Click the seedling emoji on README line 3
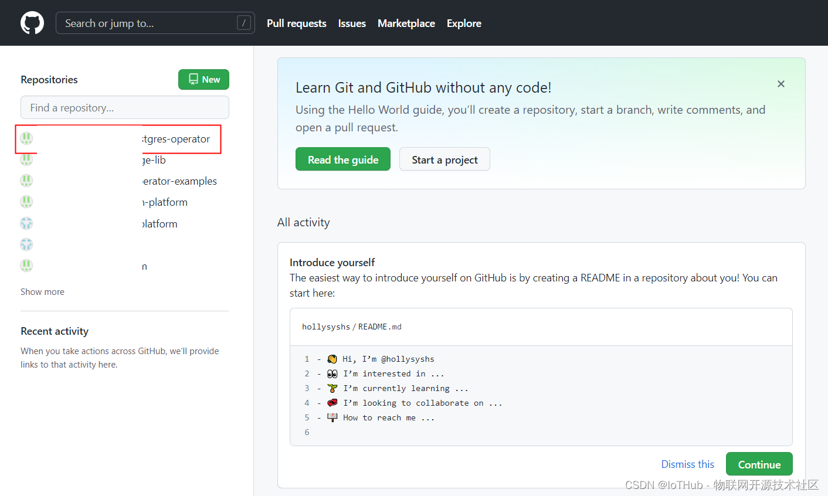The width and height of the screenshot is (828, 496). pyautogui.click(x=332, y=388)
